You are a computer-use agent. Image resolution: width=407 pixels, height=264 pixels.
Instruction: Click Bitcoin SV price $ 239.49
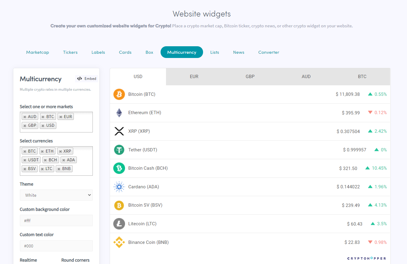(351, 205)
